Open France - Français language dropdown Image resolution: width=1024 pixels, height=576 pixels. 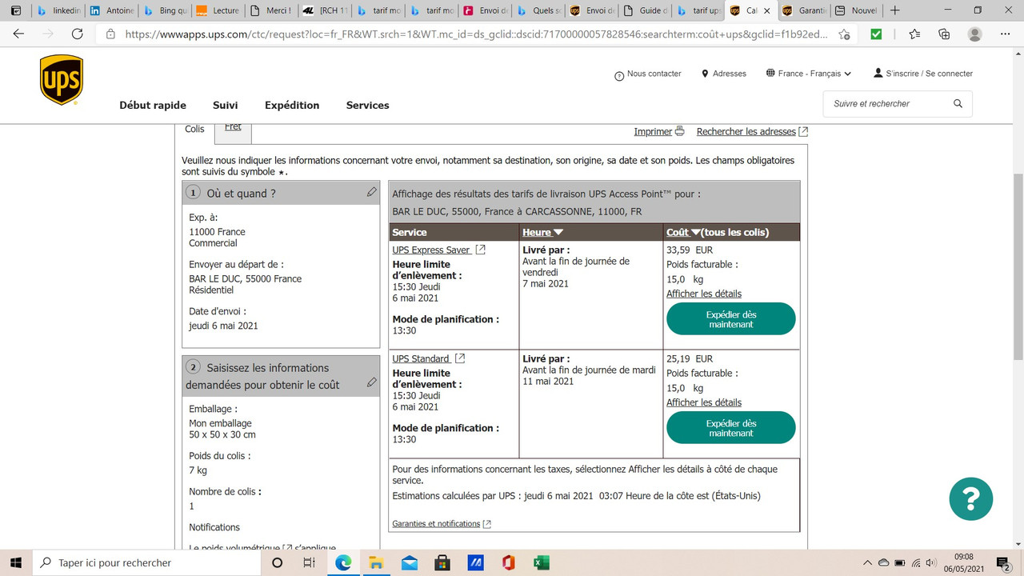(x=809, y=74)
